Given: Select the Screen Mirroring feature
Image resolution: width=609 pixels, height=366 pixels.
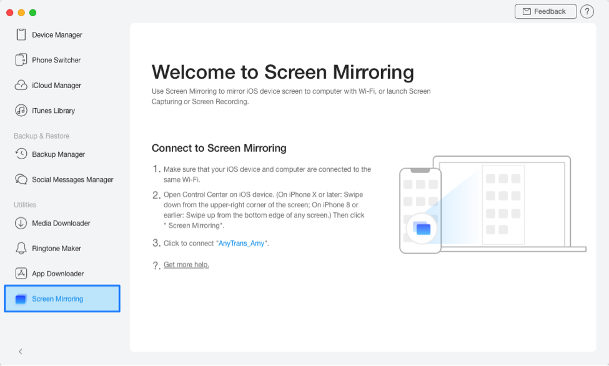Looking at the screenshot, I should [57, 299].
